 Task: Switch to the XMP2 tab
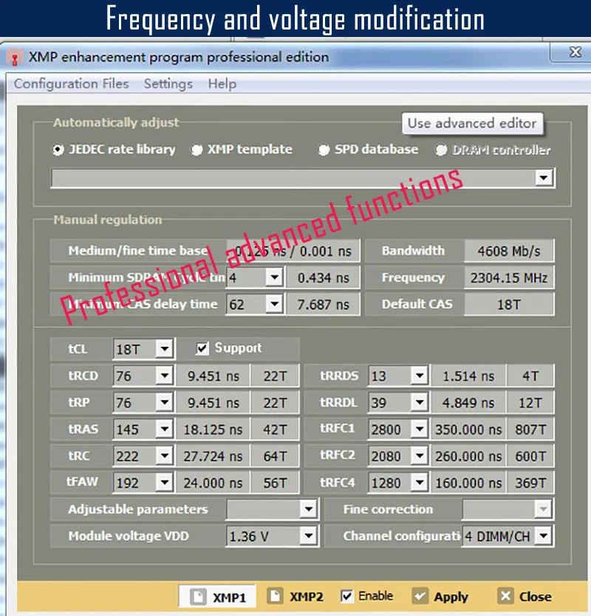(295, 596)
